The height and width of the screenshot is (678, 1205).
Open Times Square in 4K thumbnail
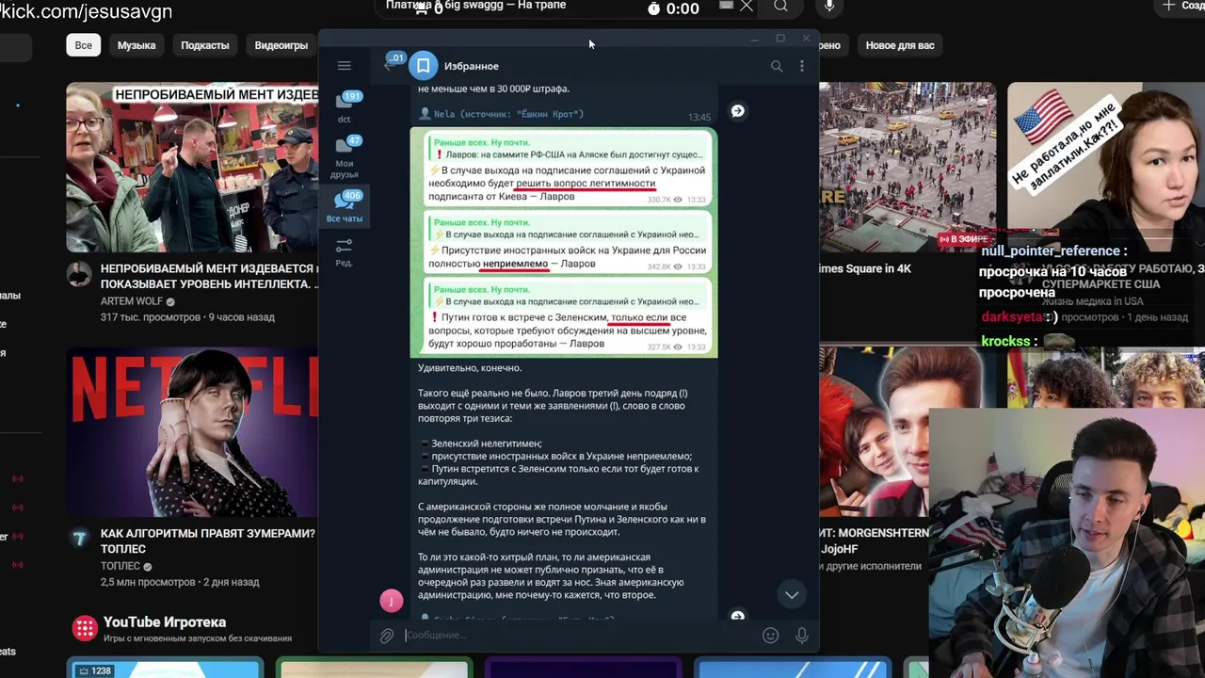coord(908,168)
